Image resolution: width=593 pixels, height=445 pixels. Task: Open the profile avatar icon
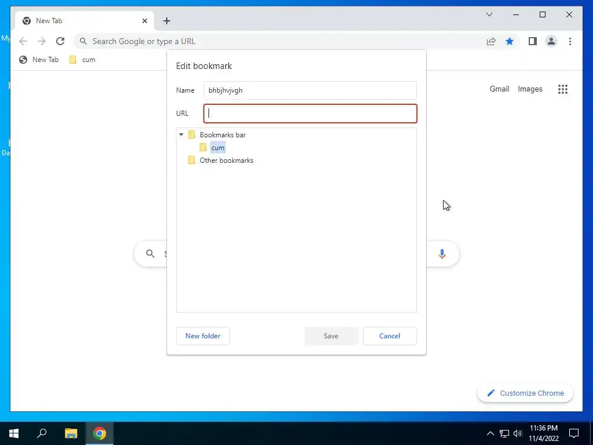[x=551, y=41]
